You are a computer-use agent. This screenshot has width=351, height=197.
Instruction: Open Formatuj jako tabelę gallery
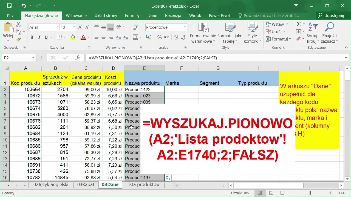coord(230,33)
